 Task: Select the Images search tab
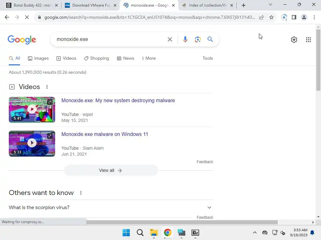click(x=38, y=58)
